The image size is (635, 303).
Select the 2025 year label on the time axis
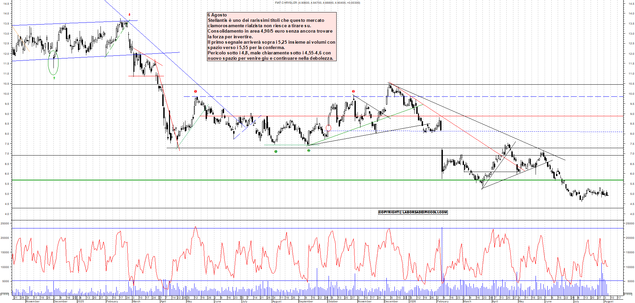(81, 301)
